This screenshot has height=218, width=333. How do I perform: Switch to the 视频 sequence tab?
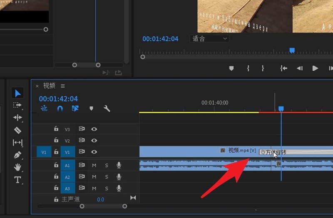pos(49,86)
